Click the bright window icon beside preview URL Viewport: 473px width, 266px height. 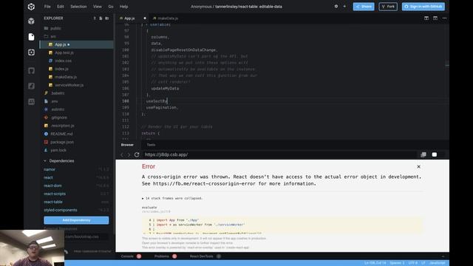tap(434, 154)
